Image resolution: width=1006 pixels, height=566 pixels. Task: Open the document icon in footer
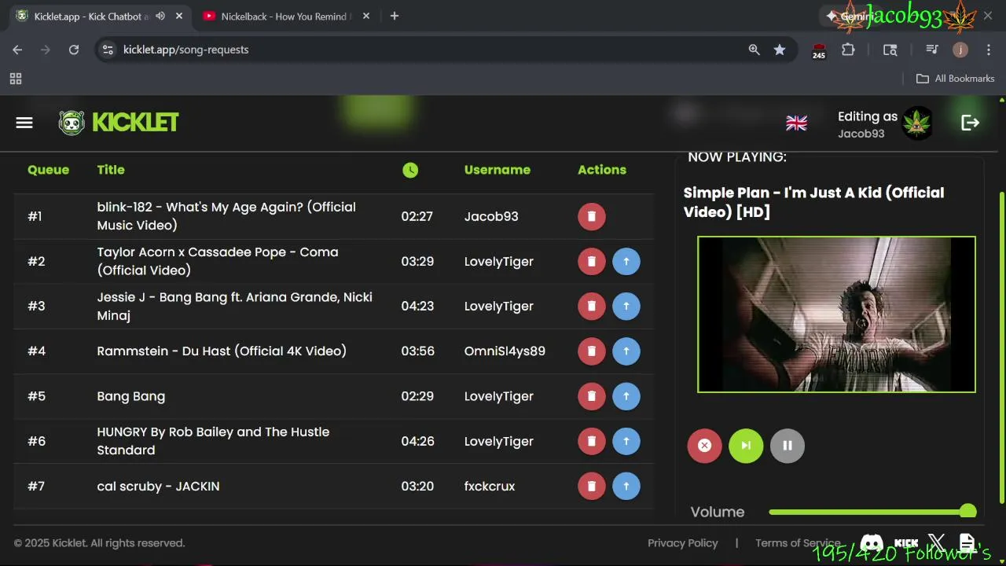coord(967,543)
